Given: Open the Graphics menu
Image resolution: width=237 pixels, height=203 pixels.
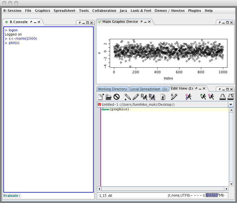Looking at the screenshot, I should pyautogui.click(x=43, y=11).
